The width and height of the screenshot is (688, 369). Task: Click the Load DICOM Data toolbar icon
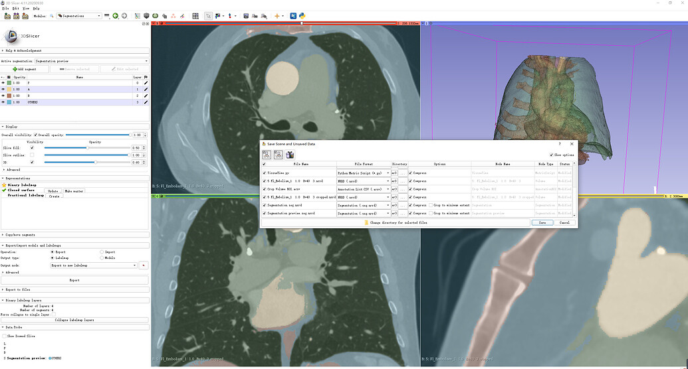pyautogui.click(x=16, y=16)
